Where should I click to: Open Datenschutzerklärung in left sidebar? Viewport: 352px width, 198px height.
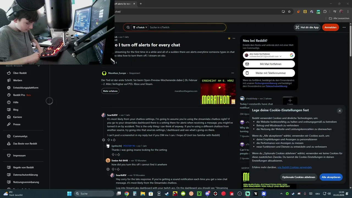tap(25, 175)
